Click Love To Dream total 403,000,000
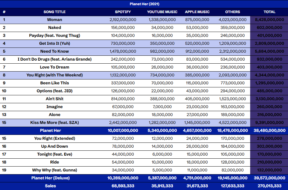Viewport: 288px width, 190px height. click(269, 67)
